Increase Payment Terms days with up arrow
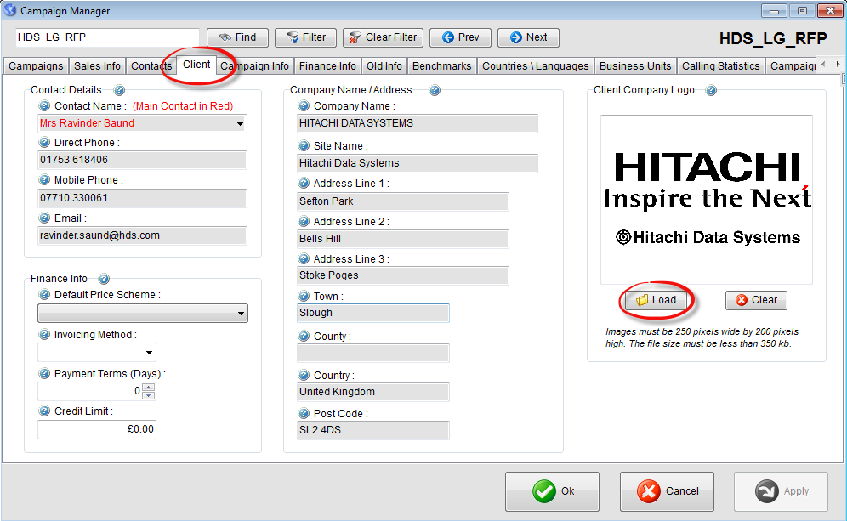 point(149,387)
